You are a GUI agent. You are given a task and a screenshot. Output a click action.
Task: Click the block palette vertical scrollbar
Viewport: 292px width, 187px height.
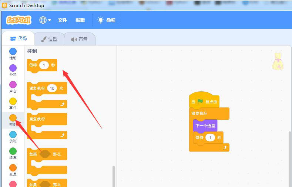click(113, 176)
